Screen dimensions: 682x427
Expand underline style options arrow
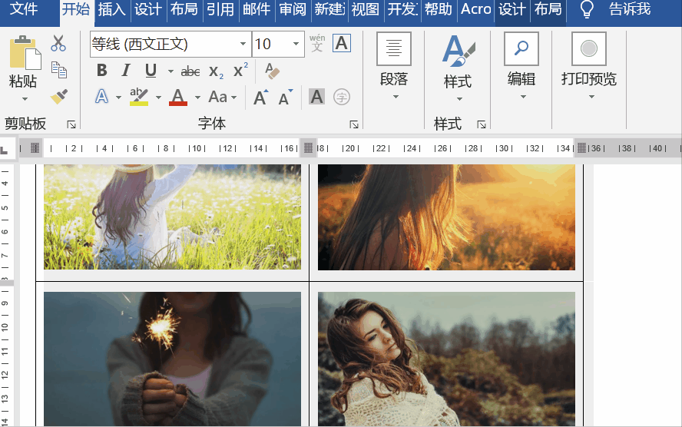tap(170, 71)
